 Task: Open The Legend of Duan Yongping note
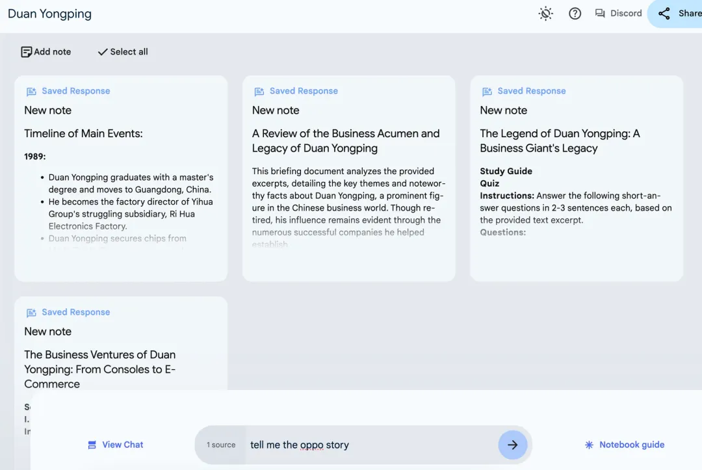(x=577, y=179)
